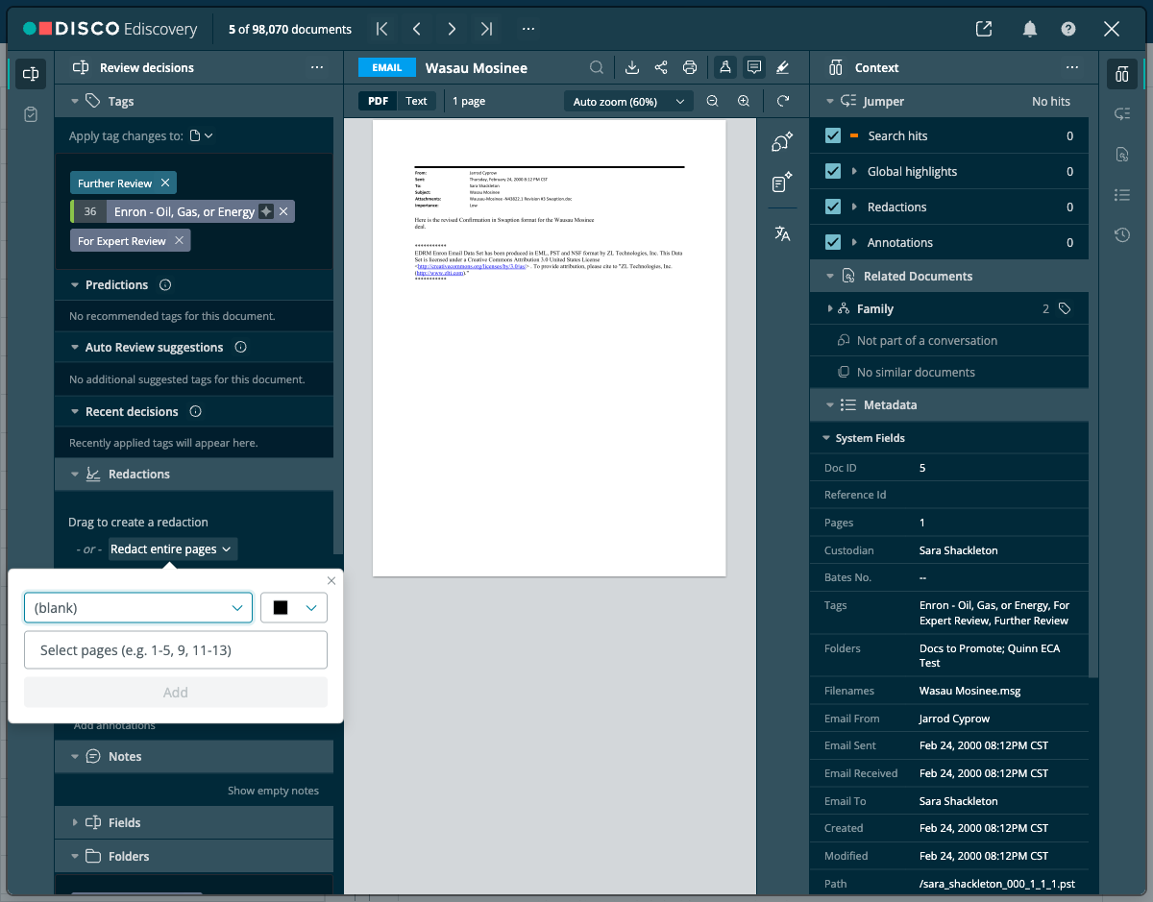Collapse the Jumper section
Image resolution: width=1153 pixels, height=902 pixels.
pyautogui.click(x=829, y=101)
